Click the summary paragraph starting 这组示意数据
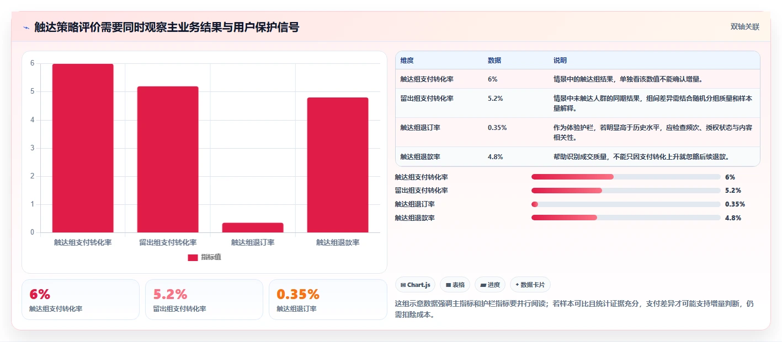Image resolution: width=782 pixels, height=342 pixels. (x=574, y=309)
